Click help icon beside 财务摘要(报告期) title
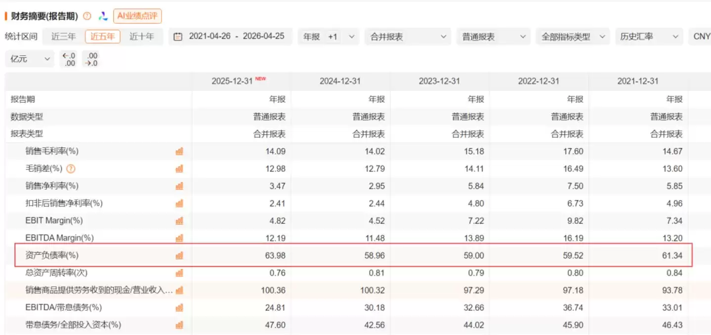 (87, 16)
